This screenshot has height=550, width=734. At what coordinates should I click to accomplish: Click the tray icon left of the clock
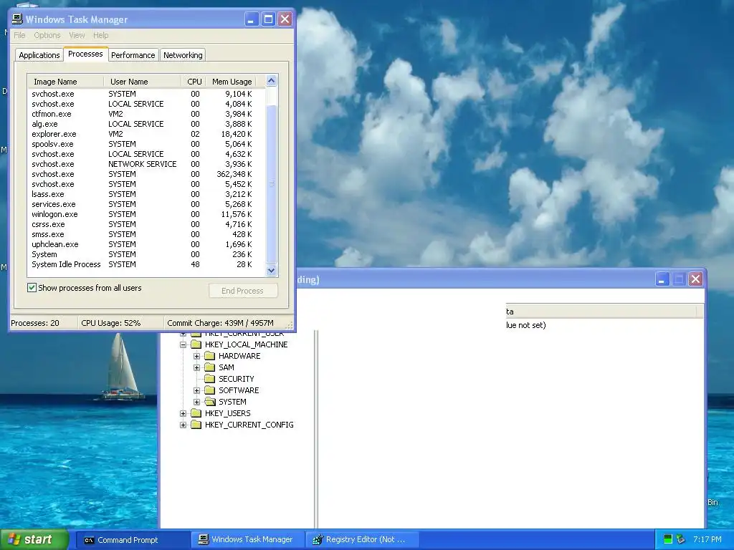click(681, 539)
